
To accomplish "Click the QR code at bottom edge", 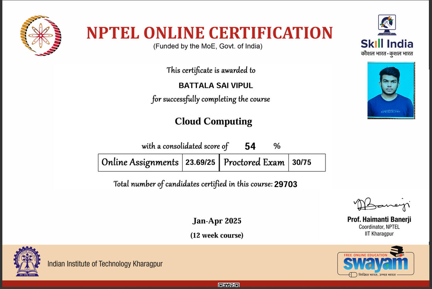I will (x=228, y=285).
